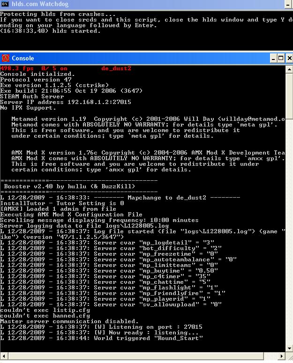Click the mp_autoteambalance cvar line

click(118, 259)
